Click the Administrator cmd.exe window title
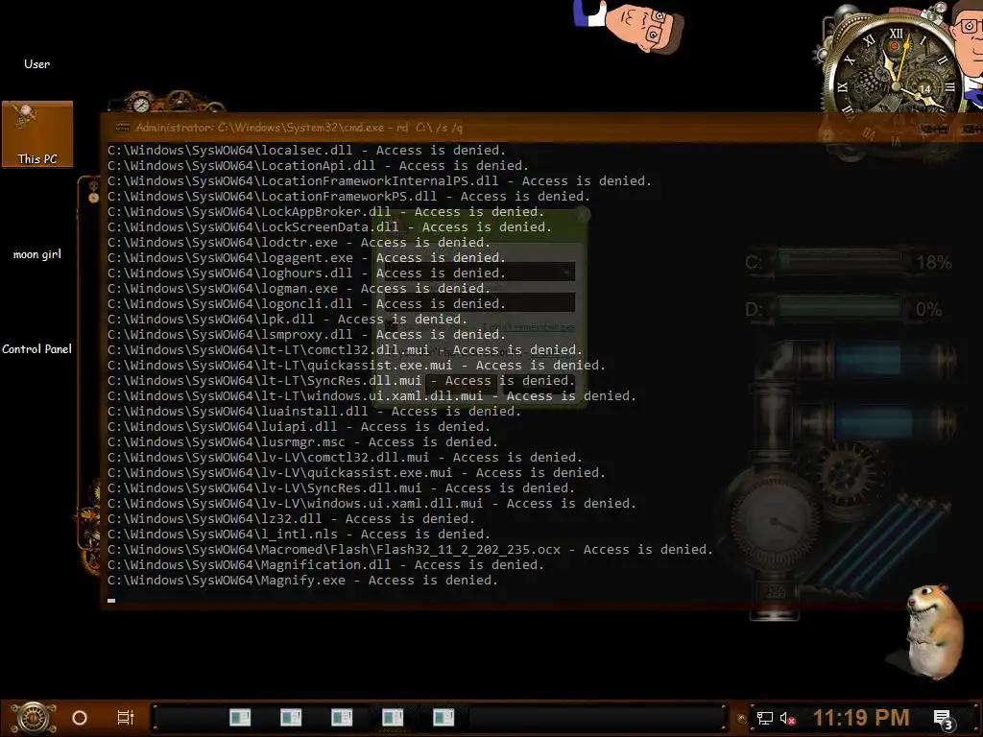Image resolution: width=983 pixels, height=737 pixels. 300,128
